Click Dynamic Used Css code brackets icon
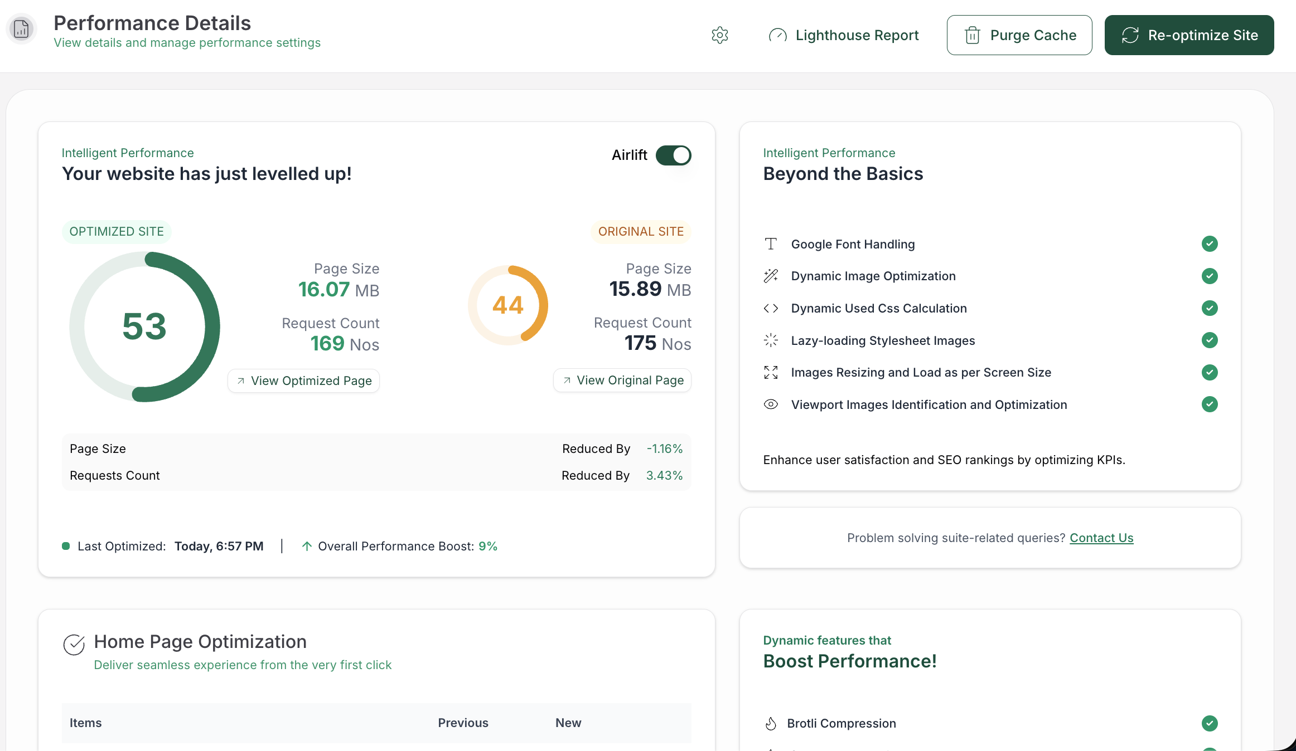This screenshot has width=1296, height=751. coord(771,308)
